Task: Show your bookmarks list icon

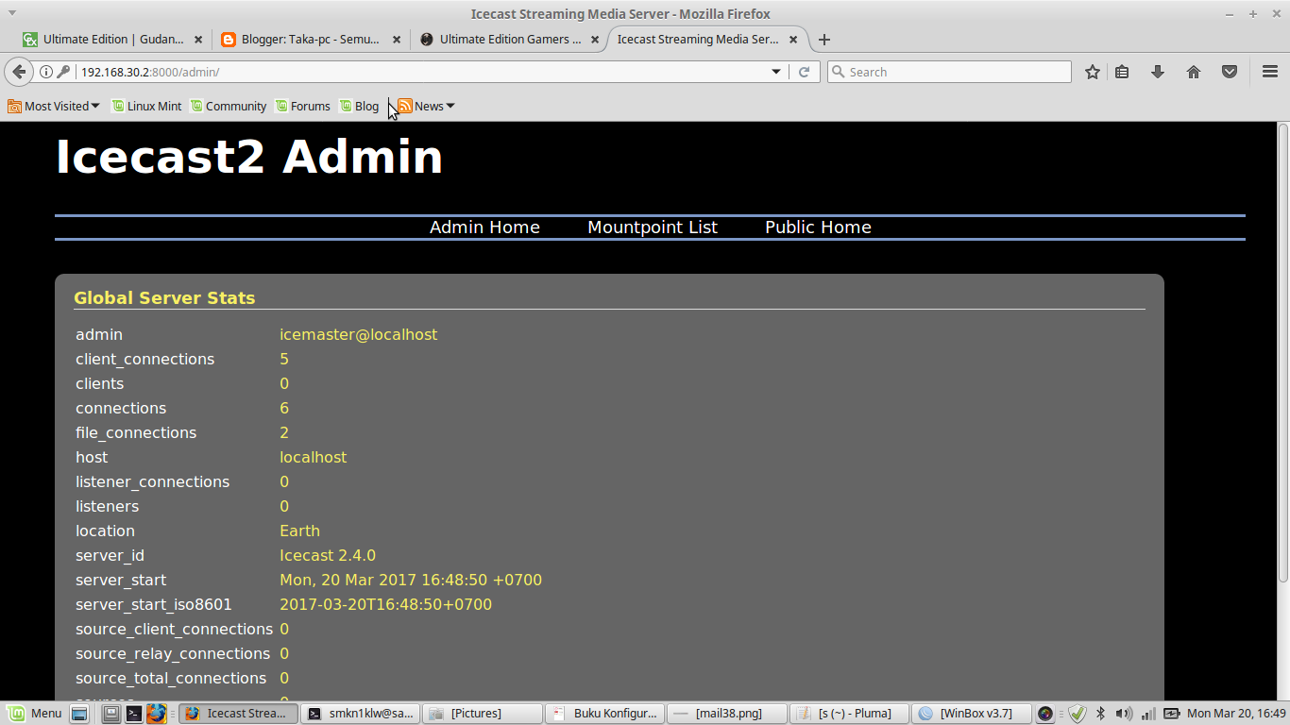Action: click(1122, 72)
